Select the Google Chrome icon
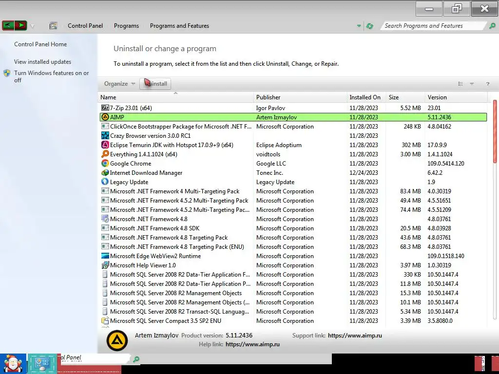The image size is (499, 374). 105,163
